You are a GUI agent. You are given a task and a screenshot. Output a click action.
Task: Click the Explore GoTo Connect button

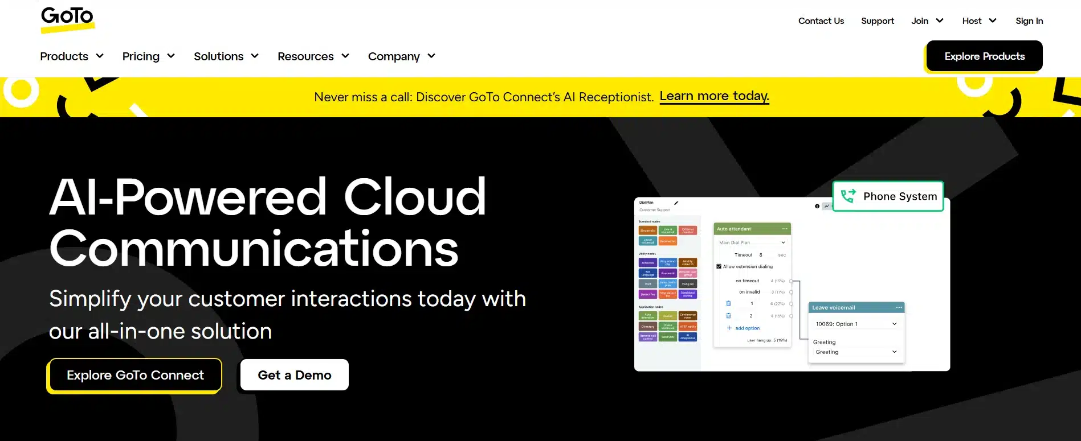(x=135, y=375)
